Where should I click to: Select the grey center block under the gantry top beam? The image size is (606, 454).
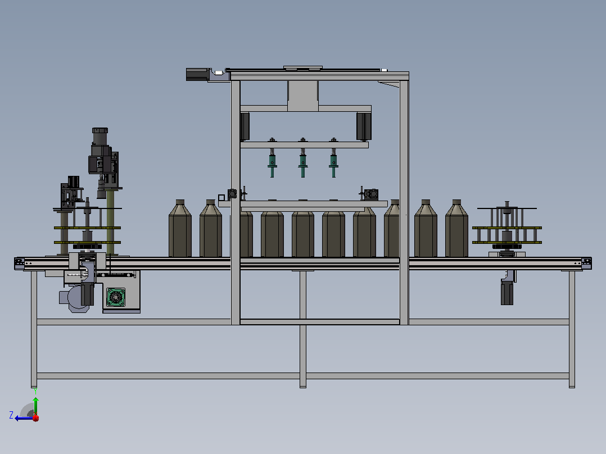[302, 96]
